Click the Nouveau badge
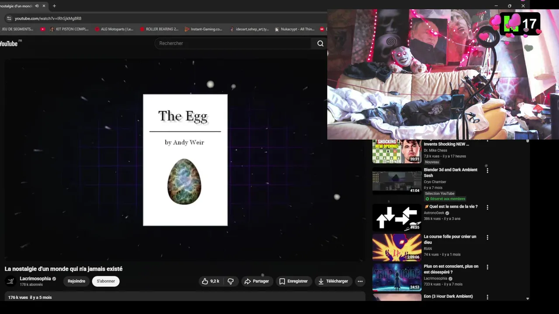The width and height of the screenshot is (559, 314). point(432,162)
